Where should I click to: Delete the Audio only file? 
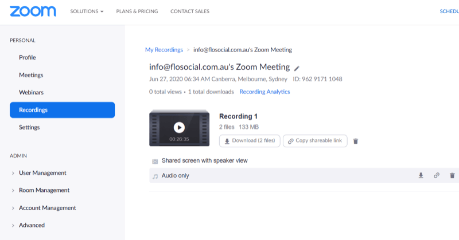point(452,175)
